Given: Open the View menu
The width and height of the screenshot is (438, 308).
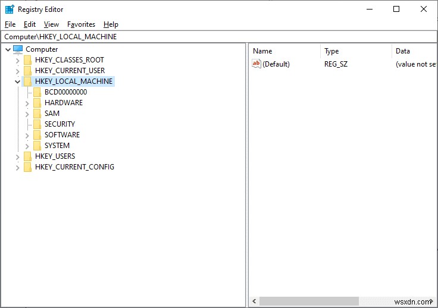Looking at the screenshot, I should (51, 24).
